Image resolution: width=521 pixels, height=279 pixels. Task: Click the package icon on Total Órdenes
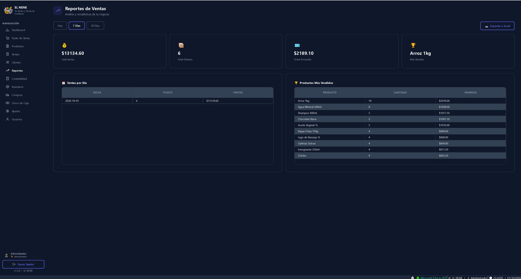coord(181,45)
